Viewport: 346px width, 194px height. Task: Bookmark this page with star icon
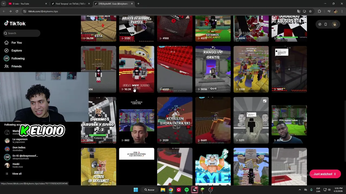point(310,11)
